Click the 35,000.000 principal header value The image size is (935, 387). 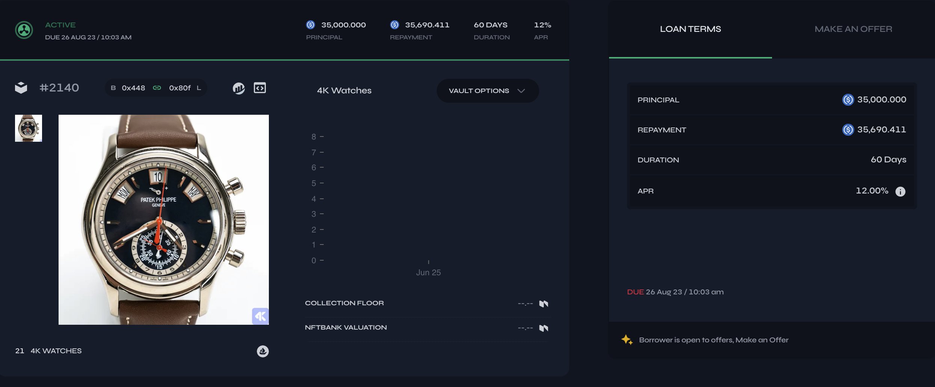point(344,25)
